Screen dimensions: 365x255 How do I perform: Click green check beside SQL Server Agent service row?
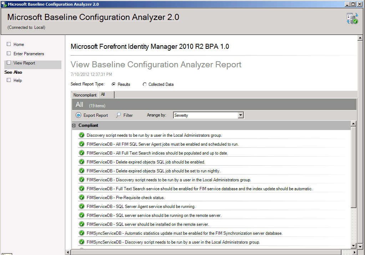[82, 207]
